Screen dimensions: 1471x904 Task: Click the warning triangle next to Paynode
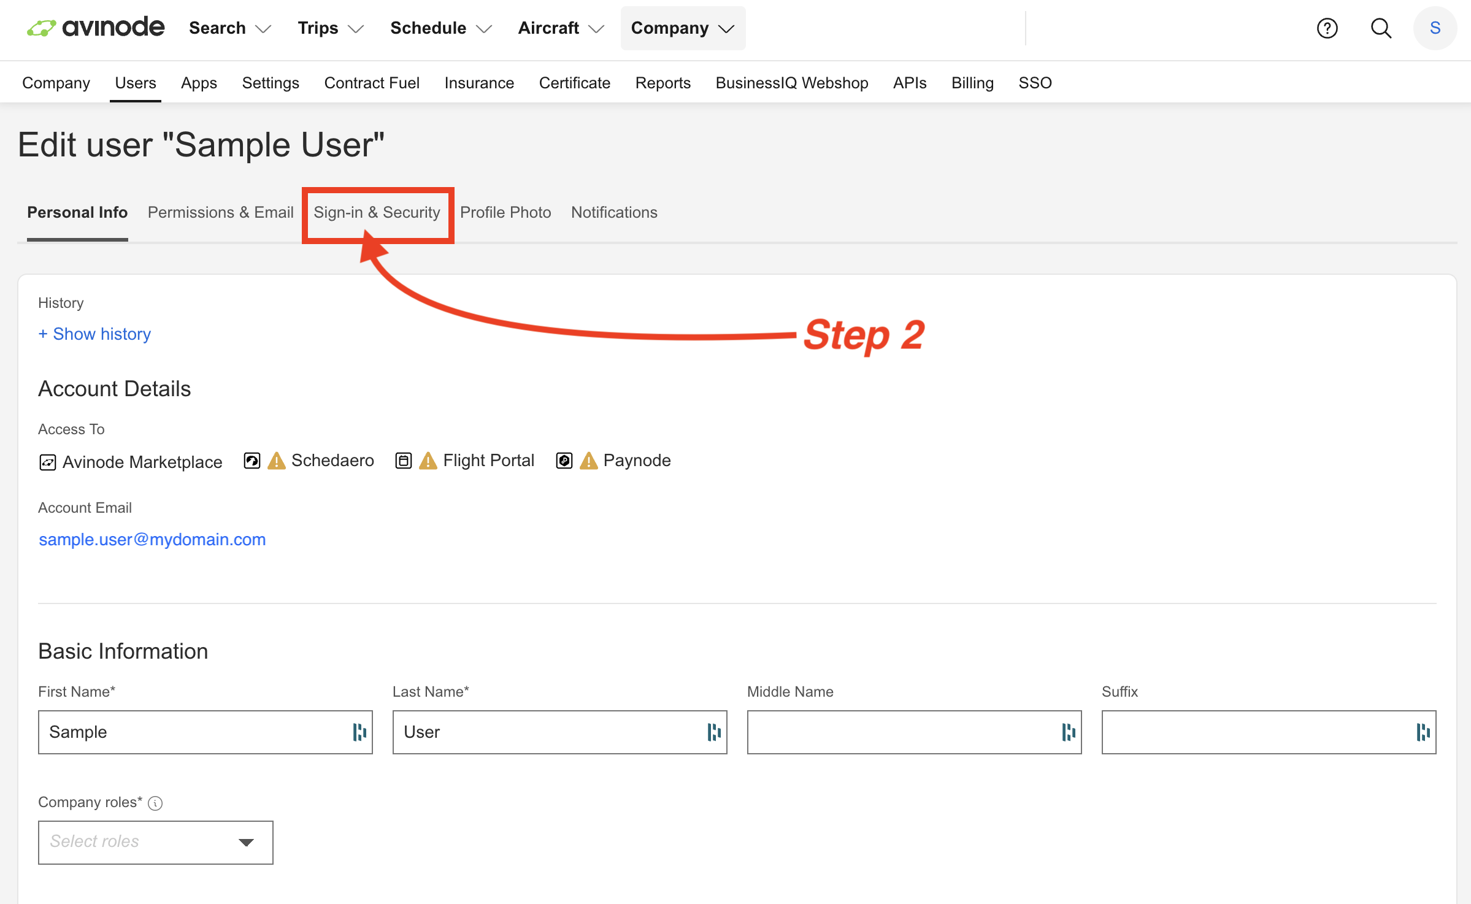coord(589,461)
